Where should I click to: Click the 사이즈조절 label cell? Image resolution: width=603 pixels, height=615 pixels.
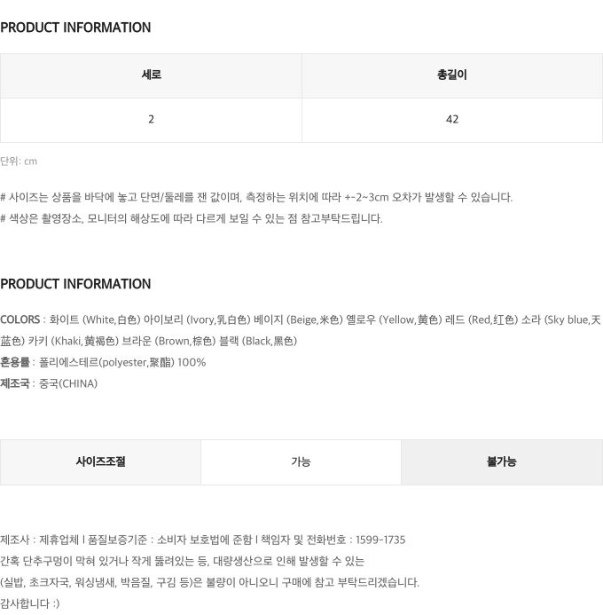click(x=101, y=462)
